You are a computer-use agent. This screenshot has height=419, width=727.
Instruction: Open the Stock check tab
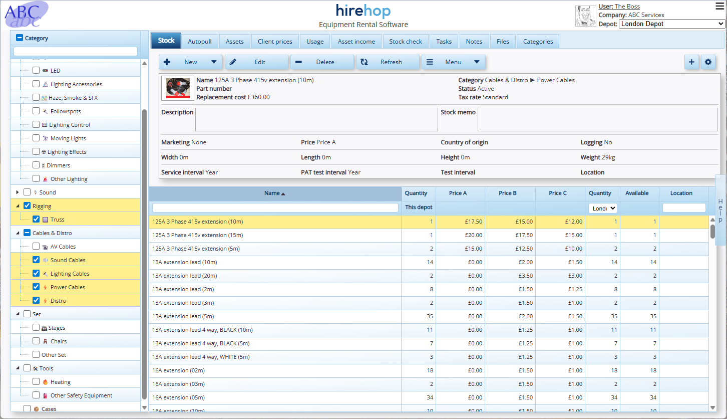(x=406, y=42)
